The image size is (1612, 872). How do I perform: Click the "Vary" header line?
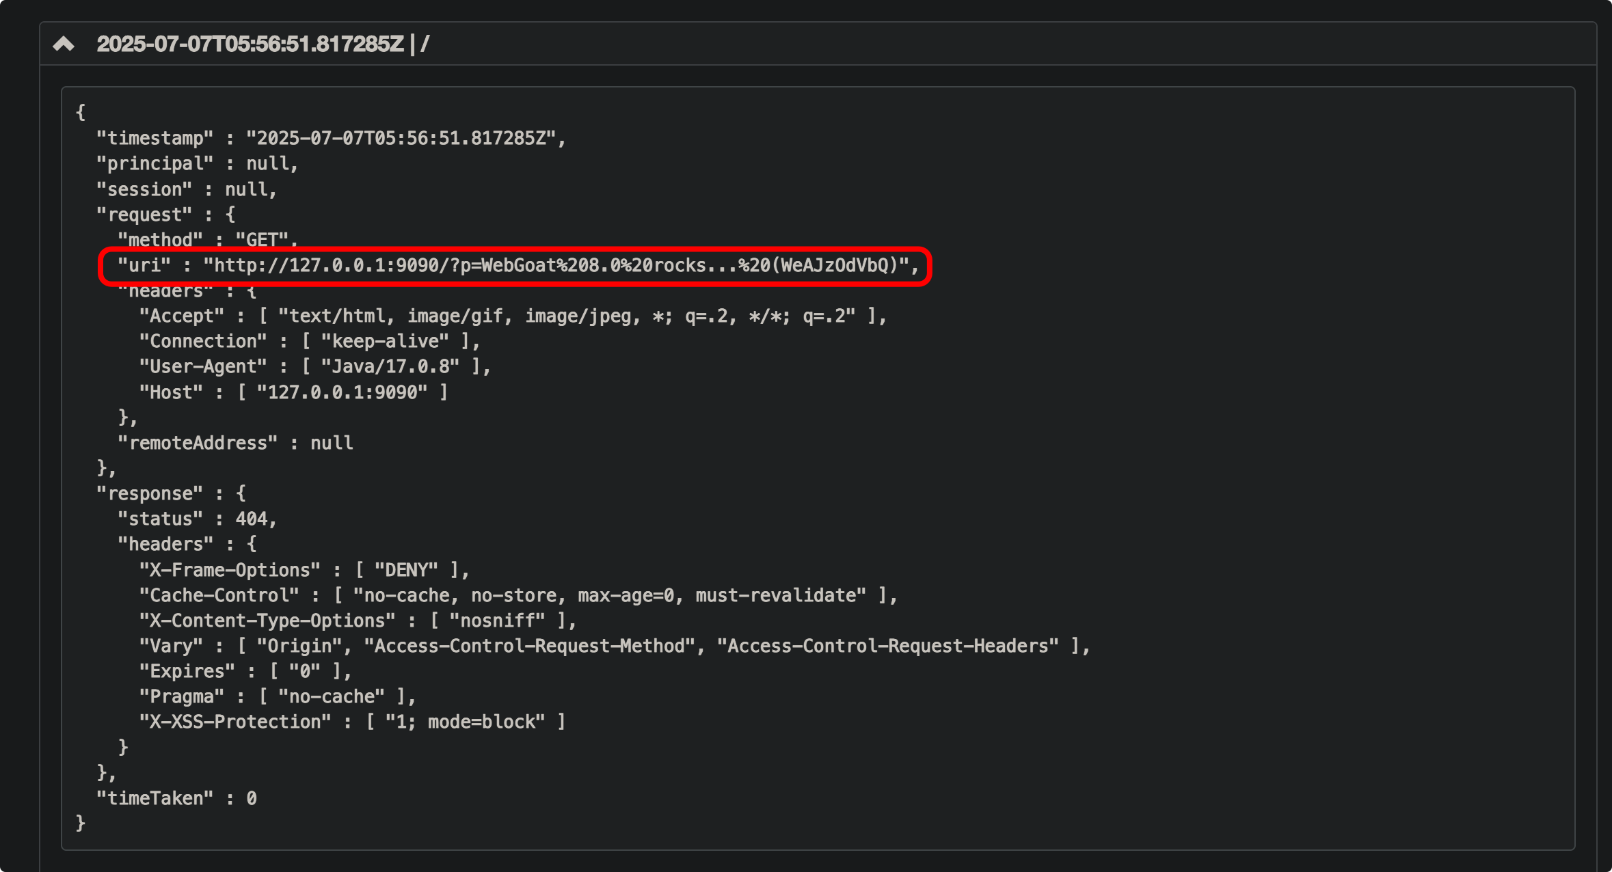615,646
